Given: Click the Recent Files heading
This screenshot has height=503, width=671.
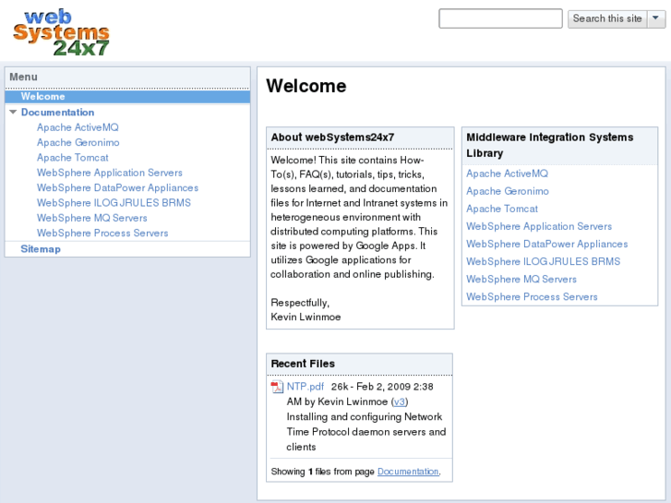Looking at the screenshot, I should (x=303, y=364).
